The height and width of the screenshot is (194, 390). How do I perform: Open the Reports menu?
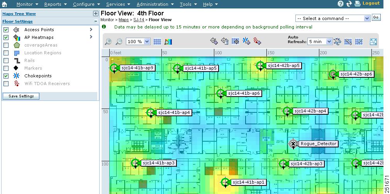point(56,4)
